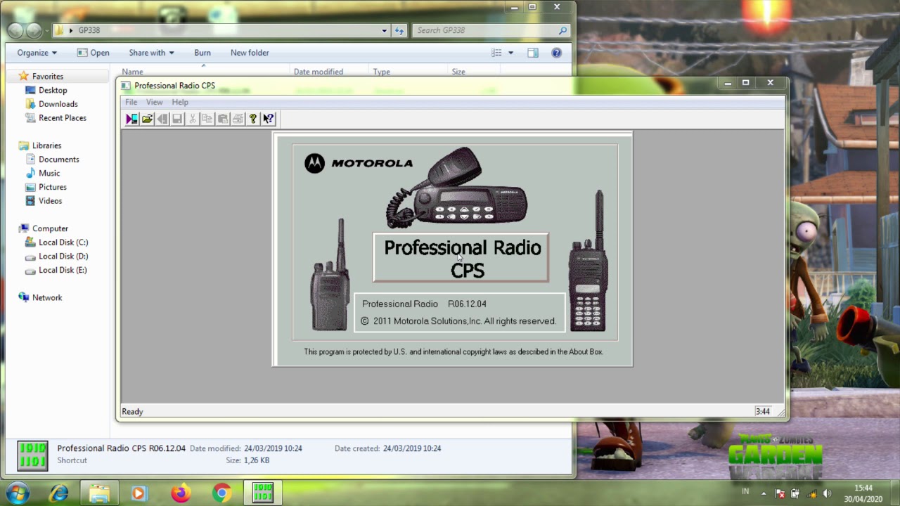Sort by the Name column header
This screenshot has height=506, width=900.
tap(132, 72)
